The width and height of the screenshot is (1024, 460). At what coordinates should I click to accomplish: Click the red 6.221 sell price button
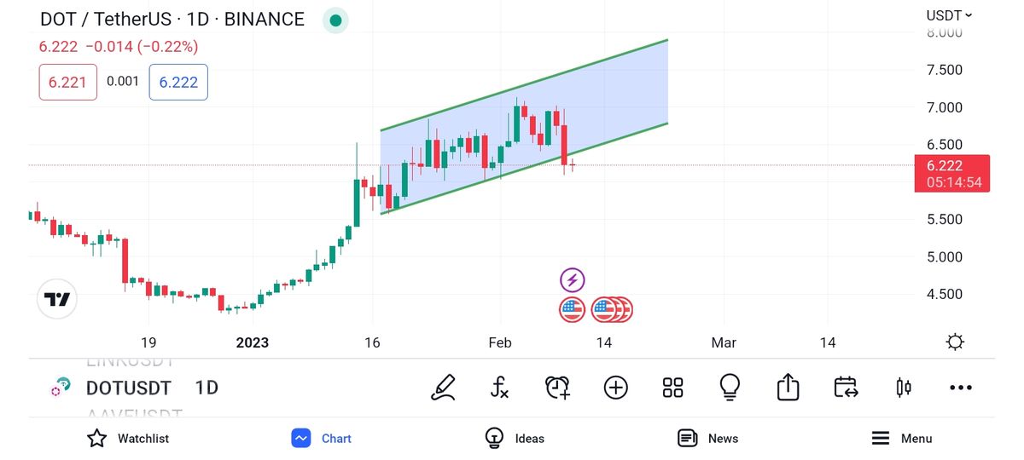pyautogui.click(x=67, y=83)
